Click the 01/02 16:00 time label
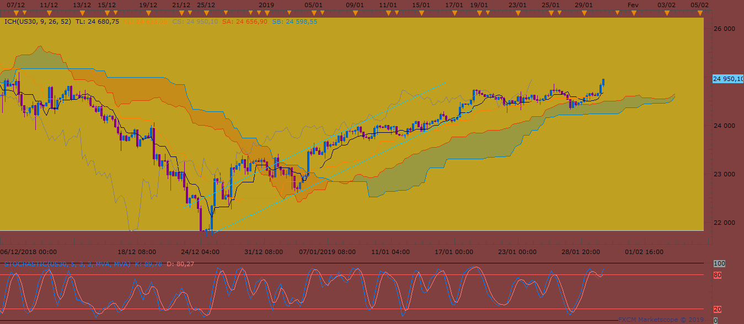This screenshot has height=324, width=744. [644, 252]
